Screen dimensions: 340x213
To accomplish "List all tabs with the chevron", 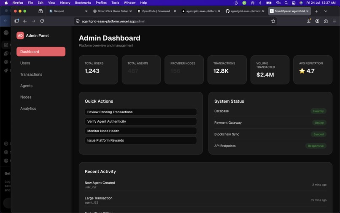I will pyautogui.click(x=326, y=11).
